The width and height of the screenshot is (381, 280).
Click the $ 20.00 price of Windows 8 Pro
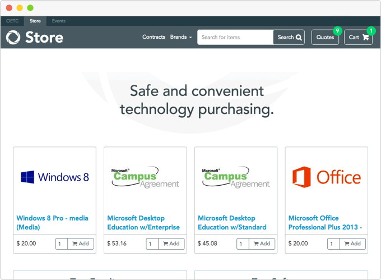pos(26,244)
